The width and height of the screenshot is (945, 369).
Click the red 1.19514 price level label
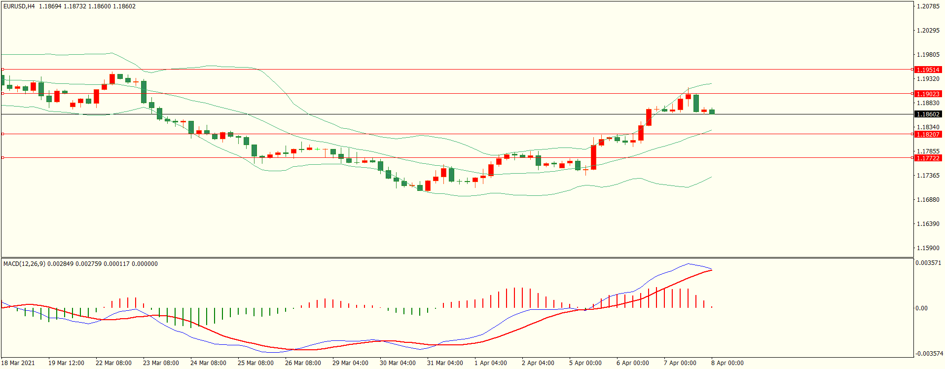[927, 70]
